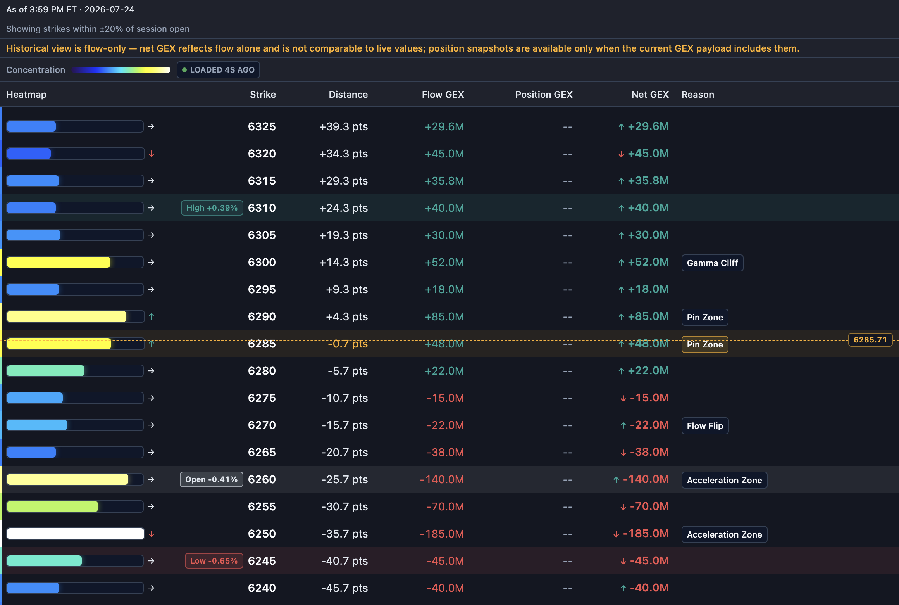The width and height of the screenshot is (899, 605).
Task: Click the Gamma Cliff reason tag
Action: click(712, 263)
